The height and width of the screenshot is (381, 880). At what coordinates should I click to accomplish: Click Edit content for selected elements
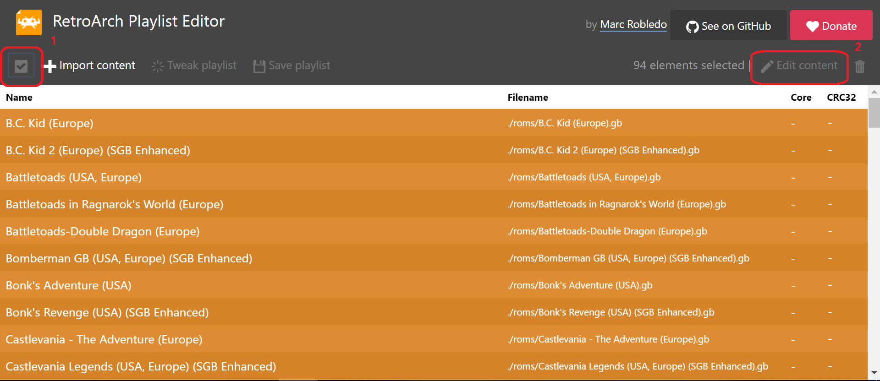(x=799, y=65)
